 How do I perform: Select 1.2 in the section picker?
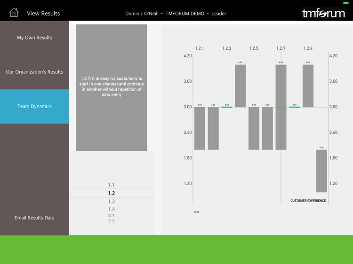click(112, 193)
